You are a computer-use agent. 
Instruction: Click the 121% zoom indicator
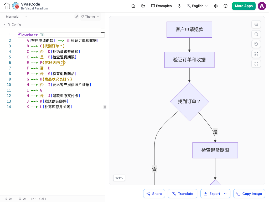tap(119, 178)
